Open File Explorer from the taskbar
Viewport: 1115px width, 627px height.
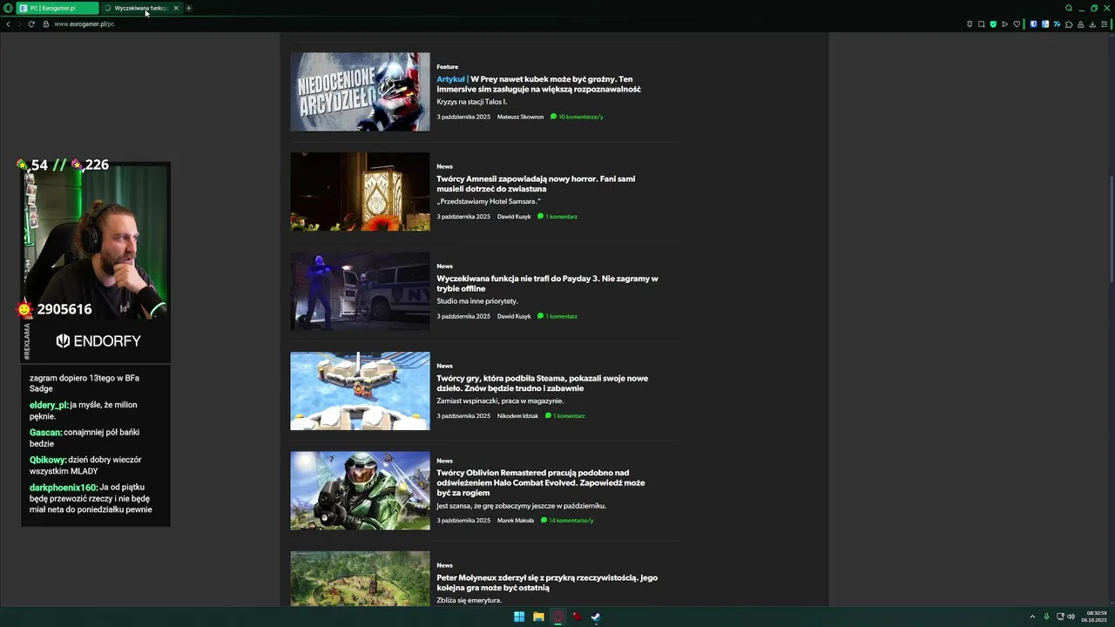point(538,617)
